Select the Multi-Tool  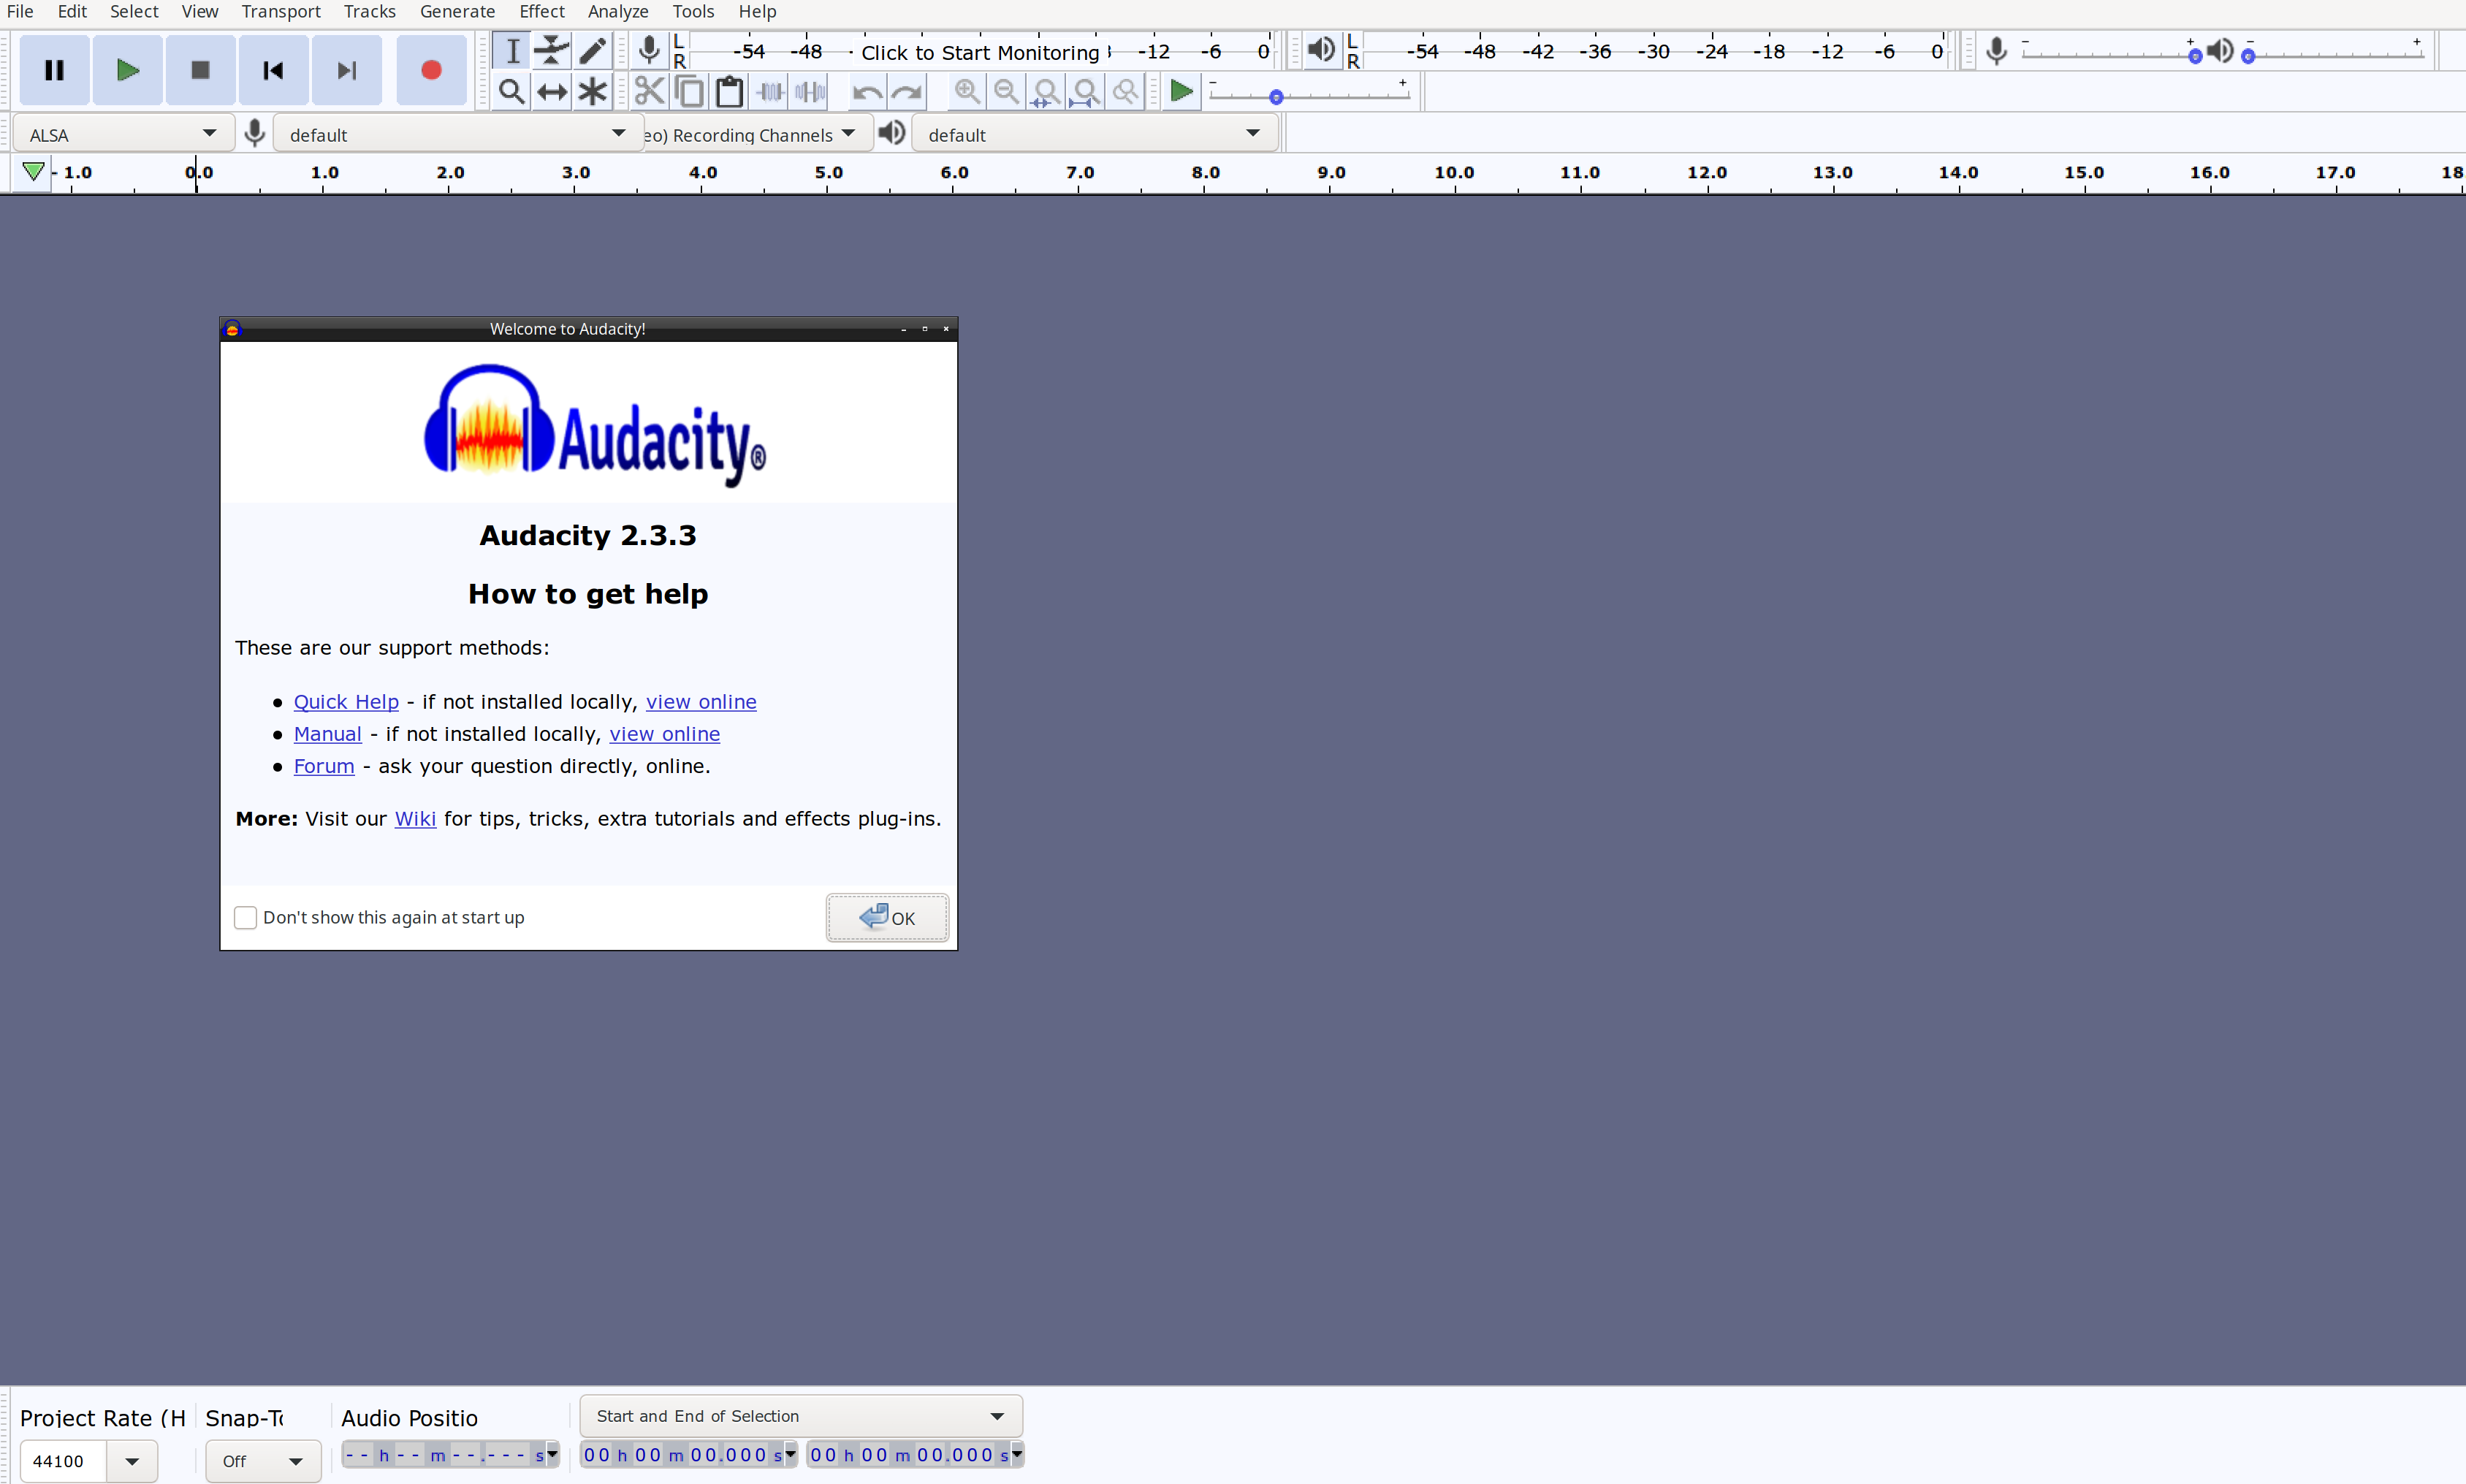(592, 91)
